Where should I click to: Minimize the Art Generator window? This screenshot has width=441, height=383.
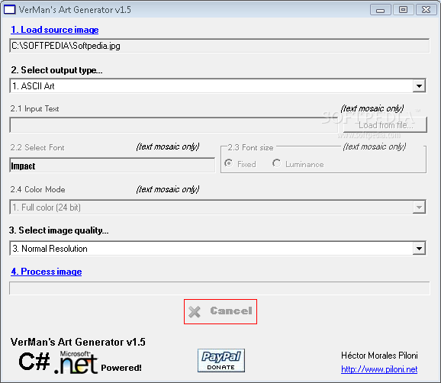coord(381,10)
